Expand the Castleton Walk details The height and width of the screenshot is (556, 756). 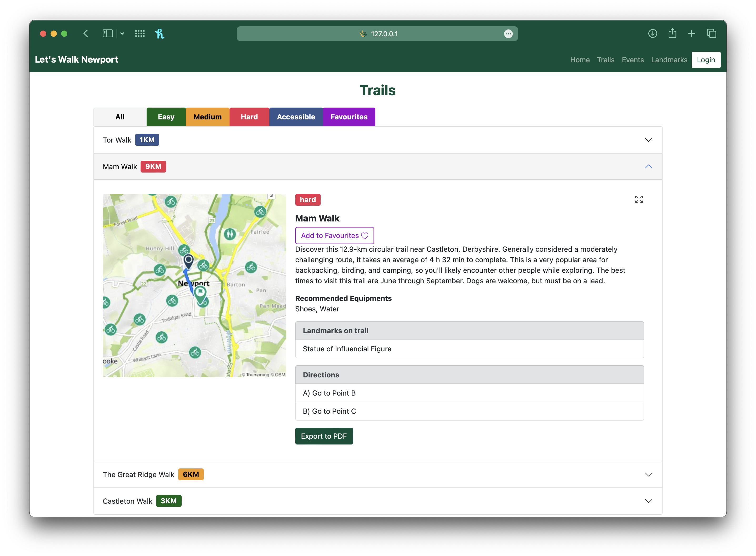[648, 501]
